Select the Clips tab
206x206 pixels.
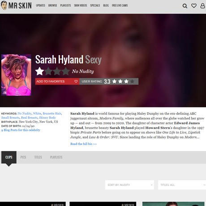pyautogui.click(x=9, y=157)
